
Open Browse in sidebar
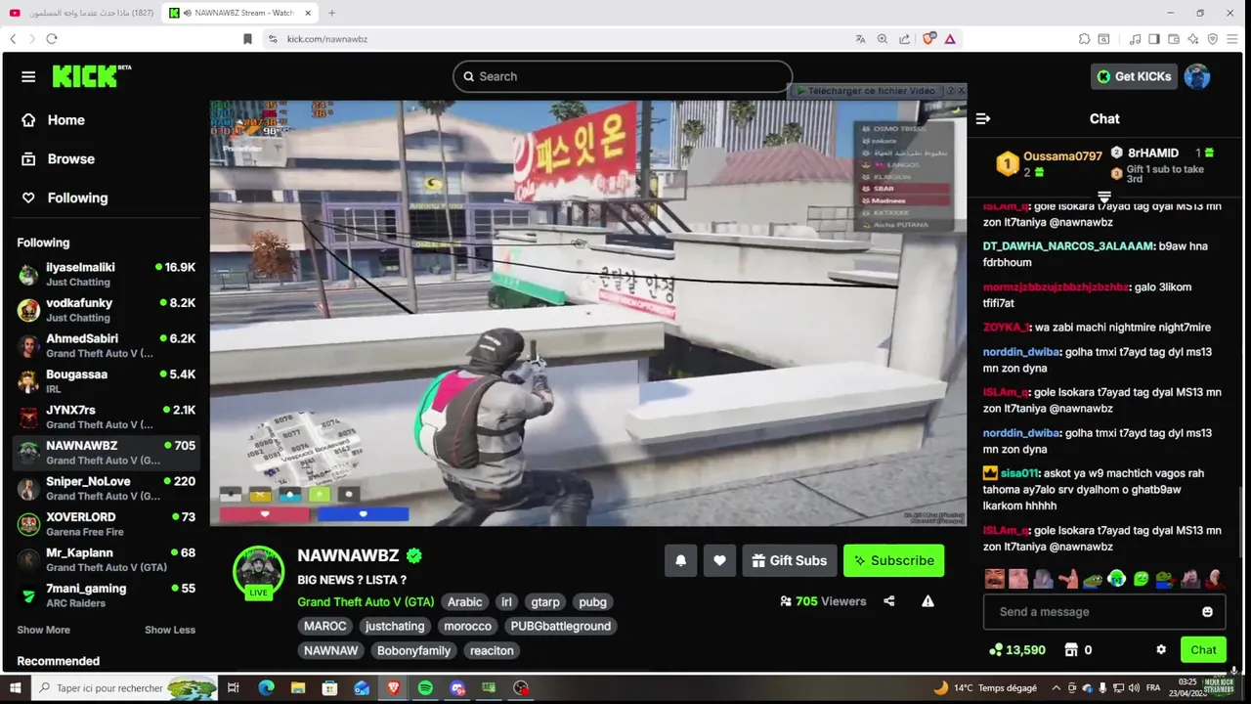(70, 158)
